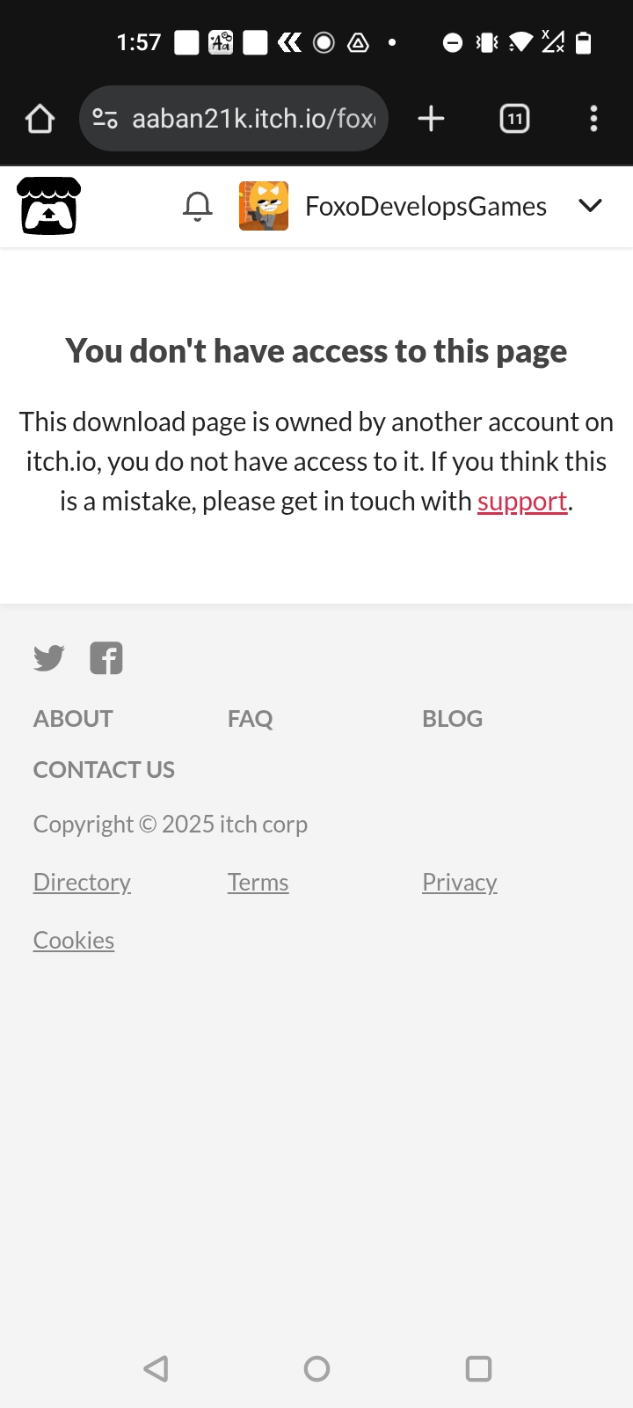633x1408 pixels.
Task: Open the Directory link
Action: (82, 883)
